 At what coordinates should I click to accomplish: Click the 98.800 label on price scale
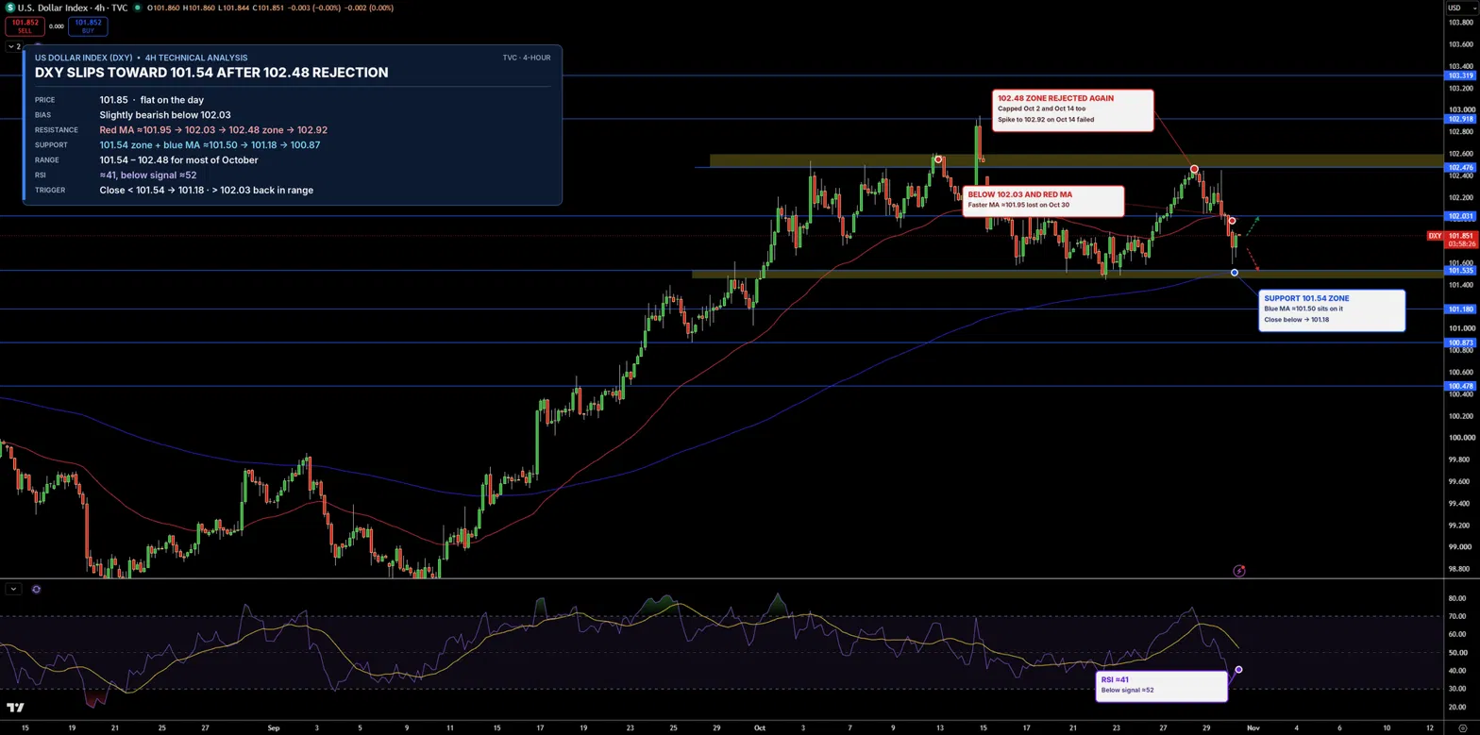click(1460, 569)
